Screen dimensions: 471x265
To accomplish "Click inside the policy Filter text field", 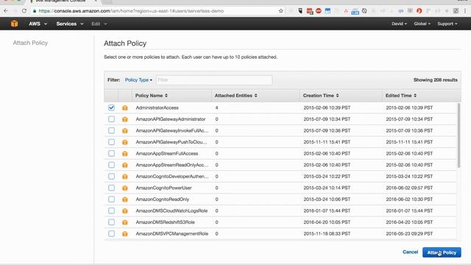I will point(214,80).
